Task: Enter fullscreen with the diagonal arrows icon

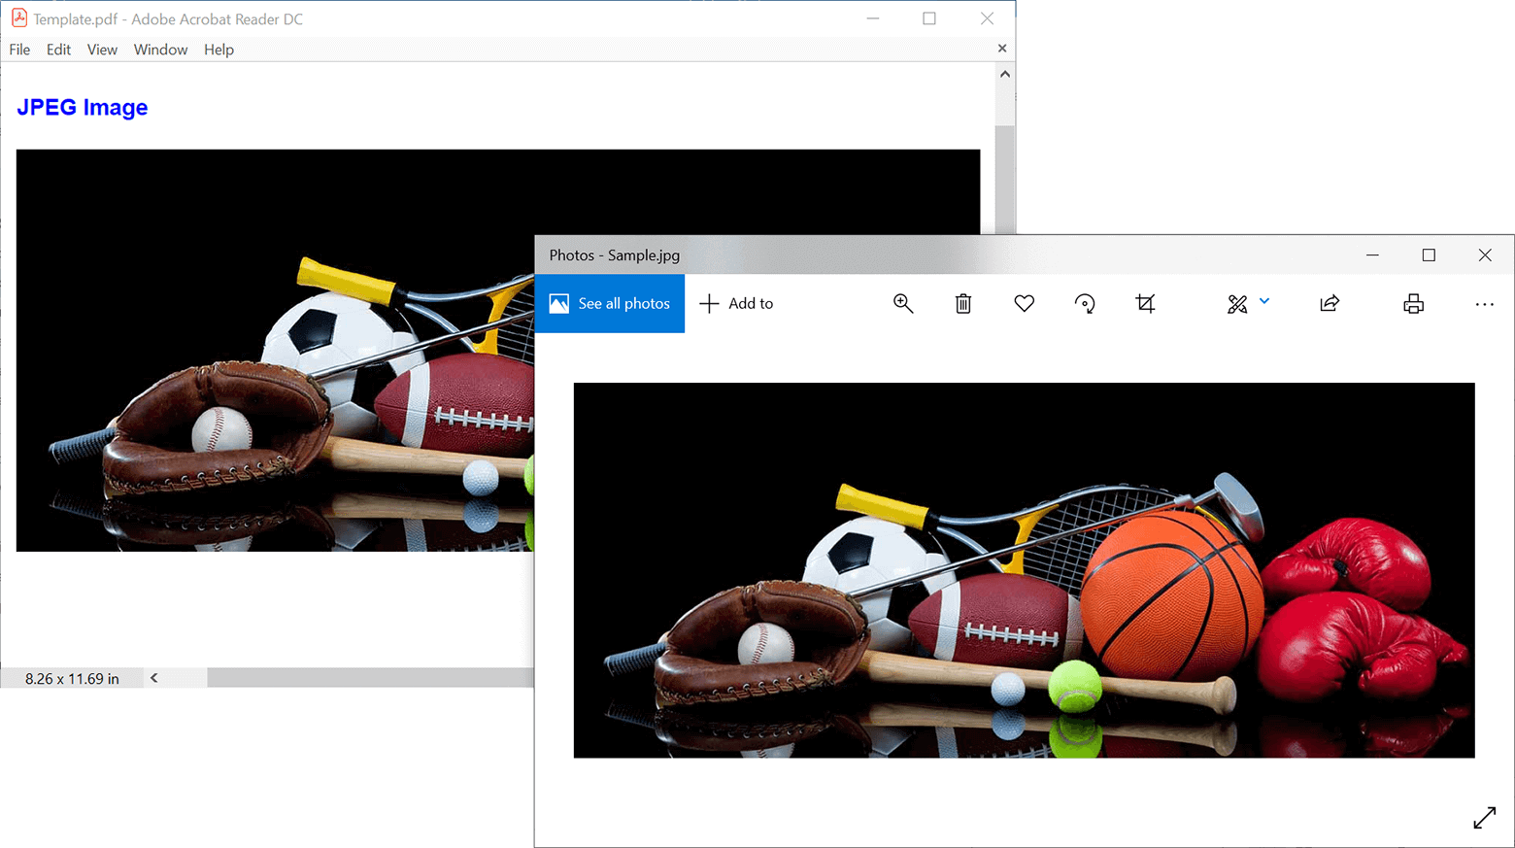Action: coord(1484,818)
